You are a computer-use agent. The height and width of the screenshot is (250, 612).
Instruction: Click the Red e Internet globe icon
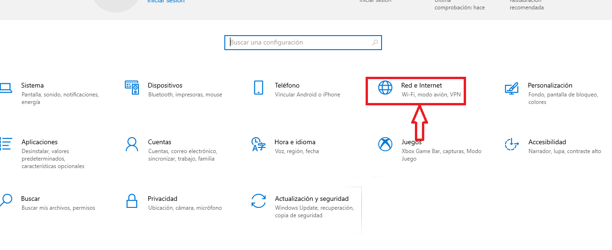385,88
